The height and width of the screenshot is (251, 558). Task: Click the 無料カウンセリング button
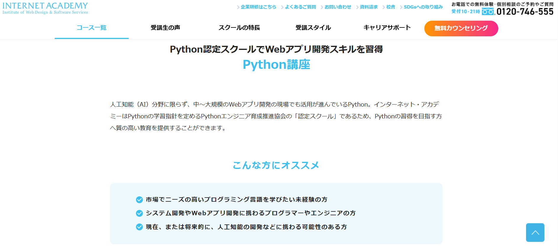point(461,28)
